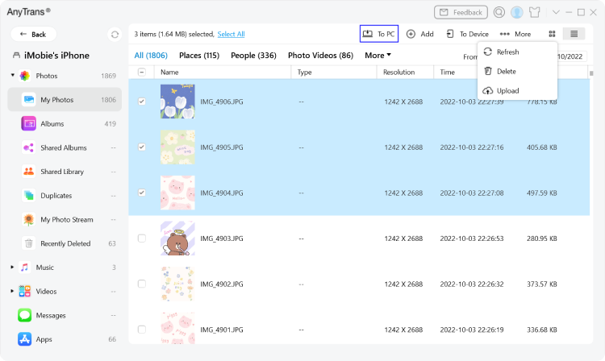Viewport: 605px width, 361px height.
Task: Toggle the select-all header checkbox
Action: [142, 72]
